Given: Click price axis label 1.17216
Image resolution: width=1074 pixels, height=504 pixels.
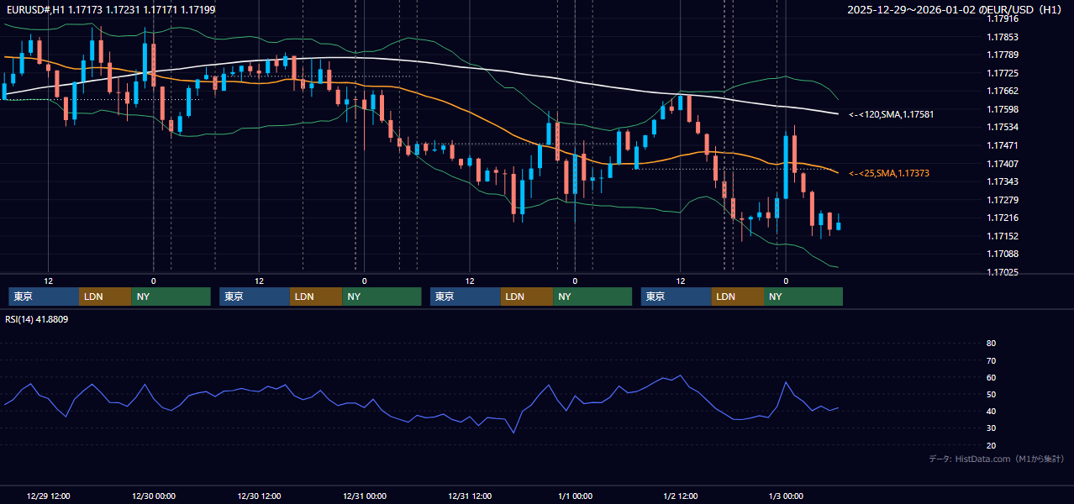Looking at the screenshot, I should [1002, 218].
